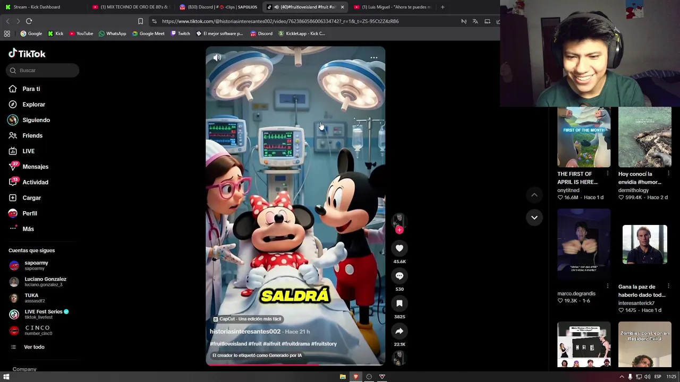Viewport: 680px width, 382px height.
Task: Click the CapCut edition badge
Action: (x=247, y=319)
